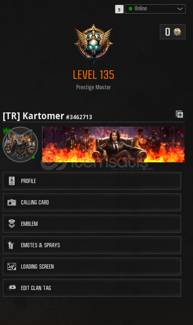This screenshot has height=325, width=193.
Task: Open the Emblem customization option
Action: click(92, 224)
